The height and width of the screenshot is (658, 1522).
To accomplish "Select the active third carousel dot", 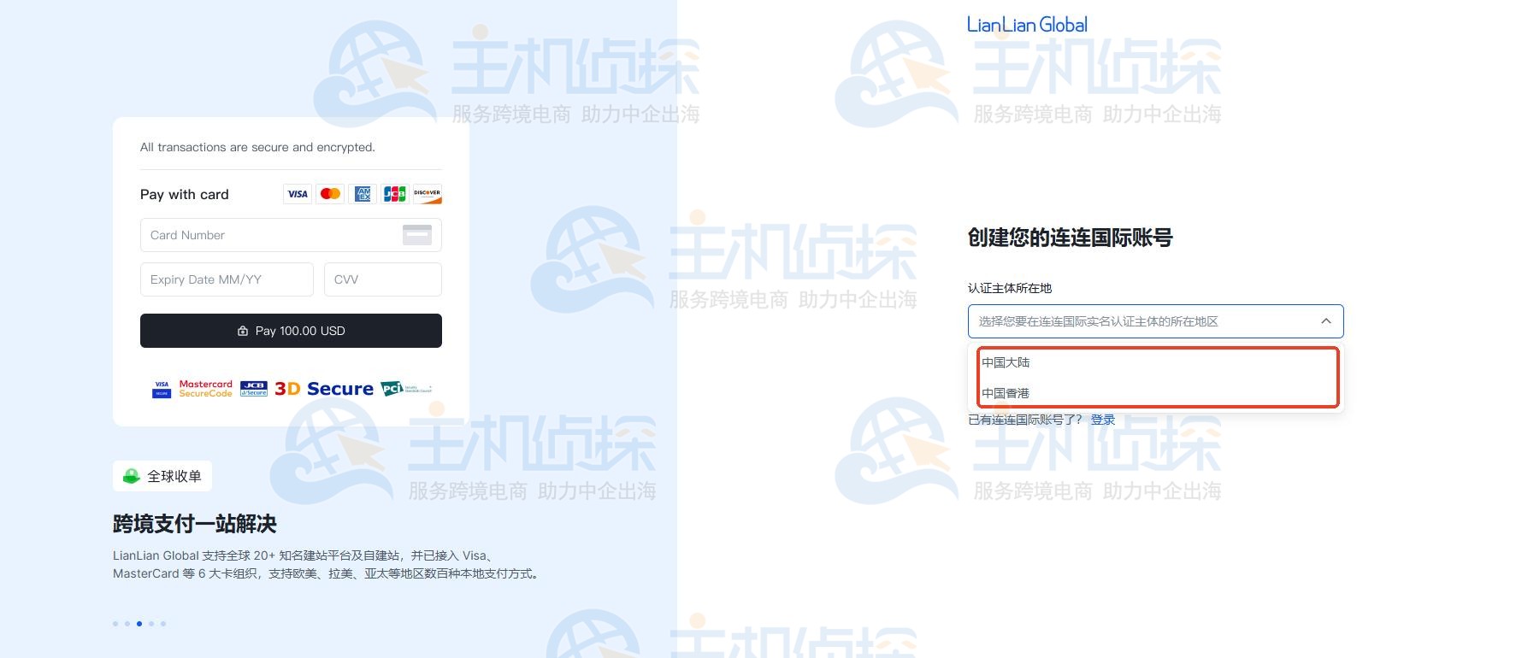I will 139,624.
